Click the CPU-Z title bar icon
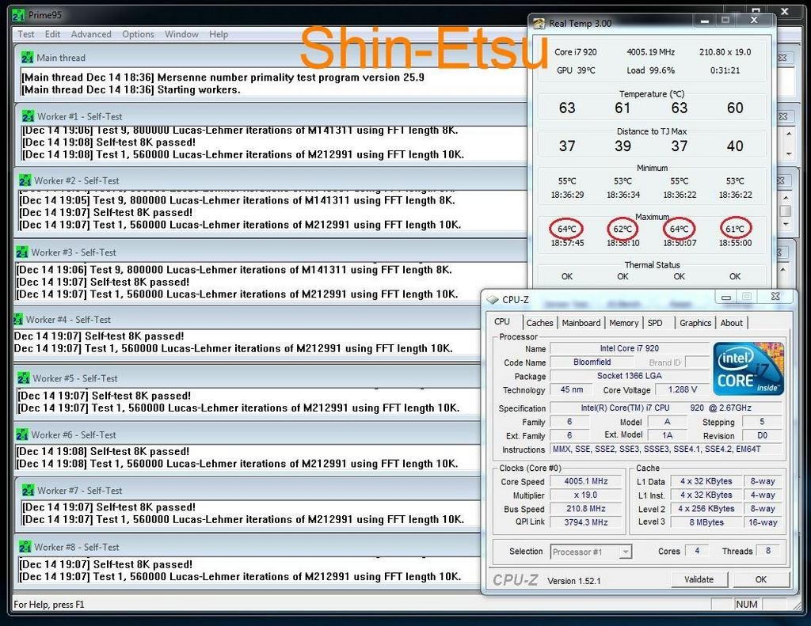The width and height of the screenshot is (811, 626). click(x=493, y=299)
